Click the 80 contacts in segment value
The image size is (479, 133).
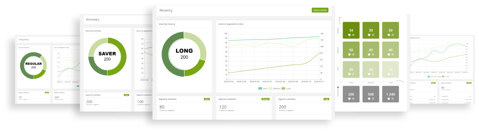(162, 107)
